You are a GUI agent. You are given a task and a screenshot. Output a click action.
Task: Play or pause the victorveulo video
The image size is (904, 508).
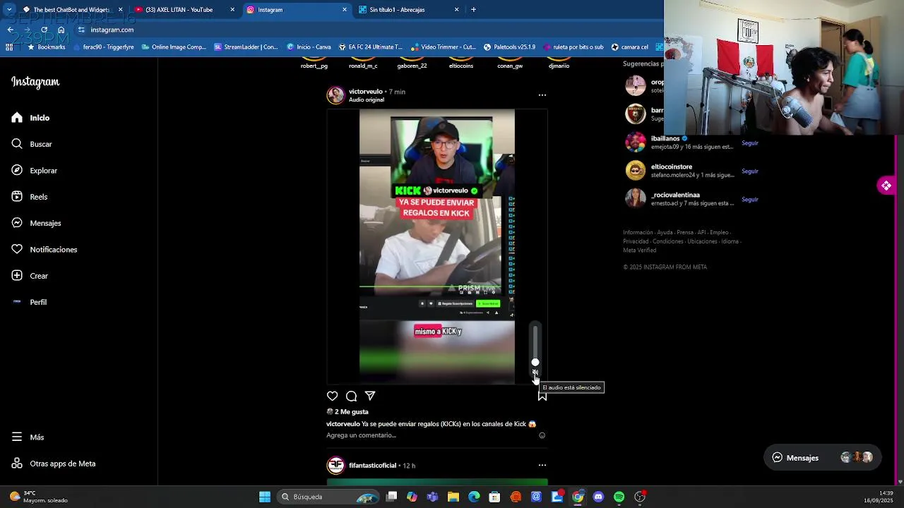click(x=437, y=246)
